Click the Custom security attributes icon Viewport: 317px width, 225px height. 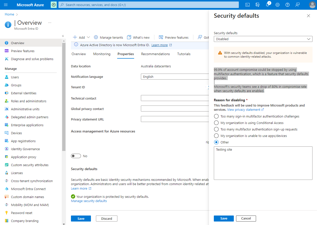point(7,165)
